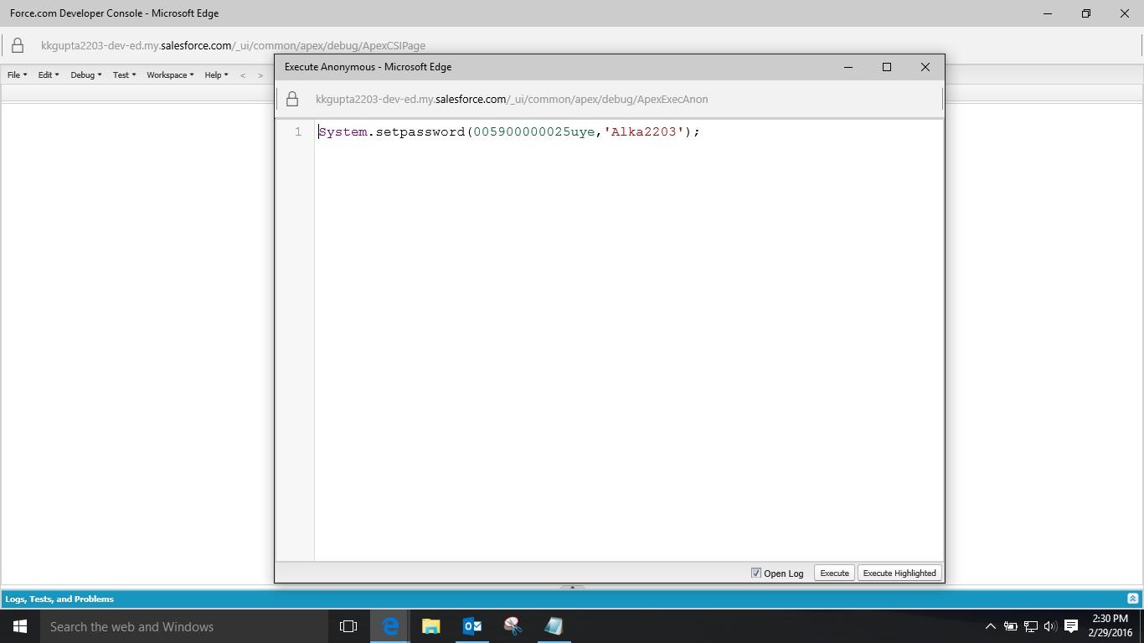Click the network icon in system tray

pos(1031,626)
